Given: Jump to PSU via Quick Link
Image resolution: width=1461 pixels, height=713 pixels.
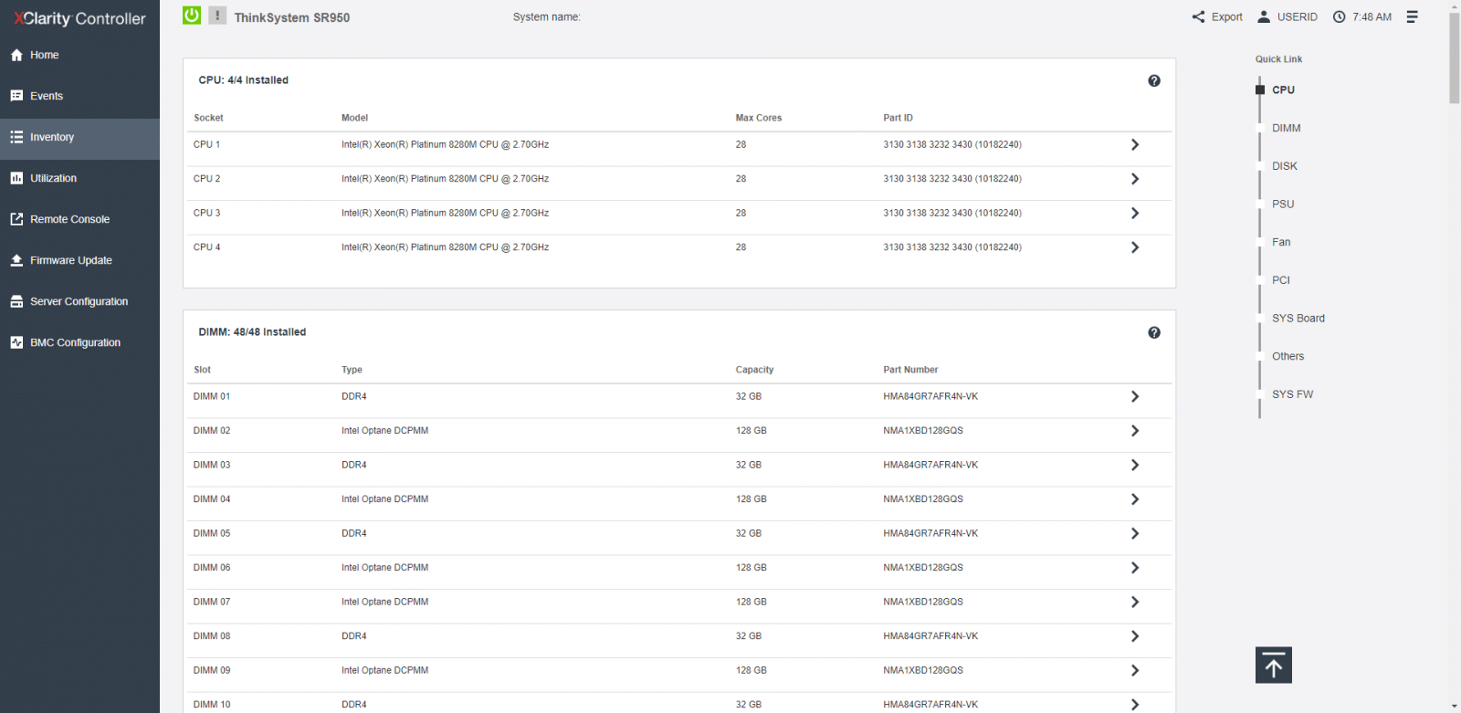Looking at the screenshot, I should (1283, 204).
